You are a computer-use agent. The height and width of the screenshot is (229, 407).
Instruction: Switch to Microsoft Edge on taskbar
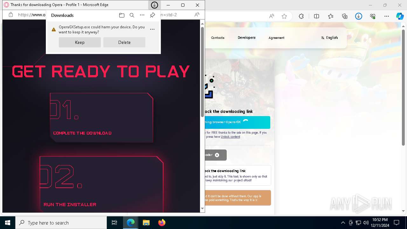click(131, 223)
